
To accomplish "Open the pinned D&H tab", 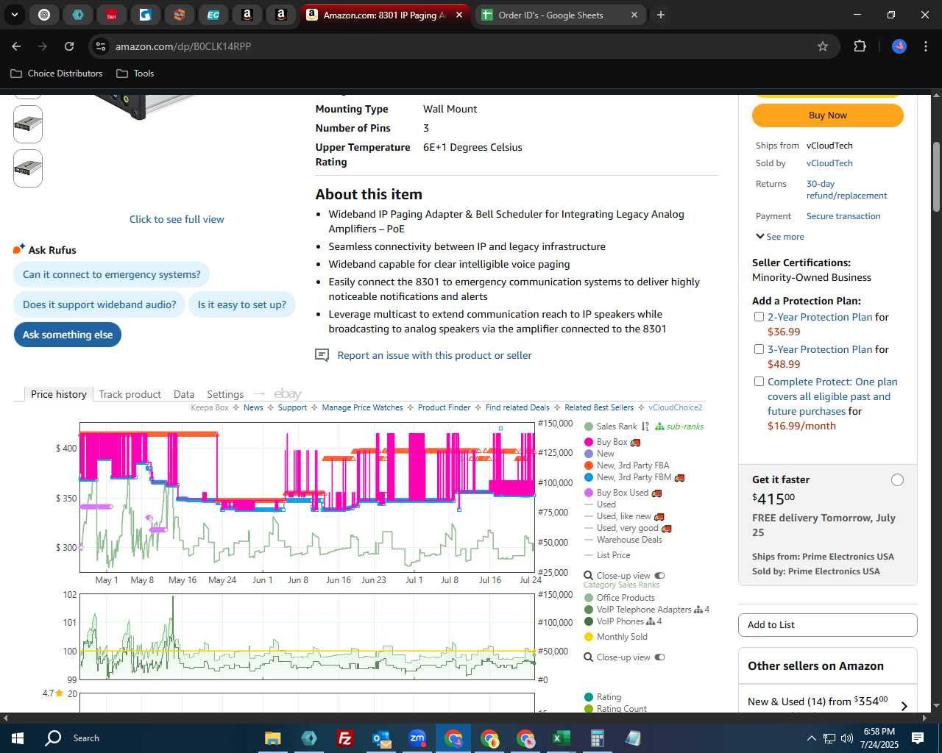I will (112, 15).
